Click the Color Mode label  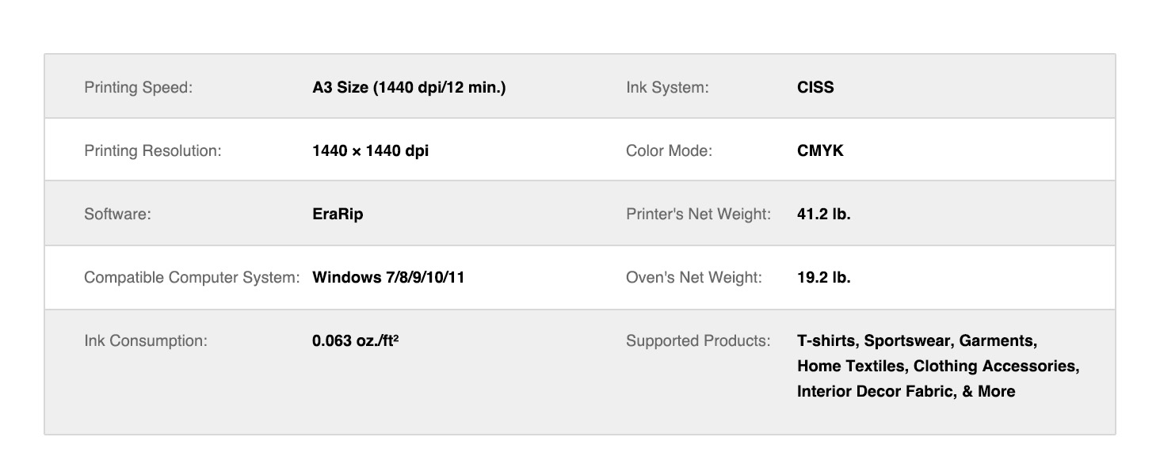(669, 150)
